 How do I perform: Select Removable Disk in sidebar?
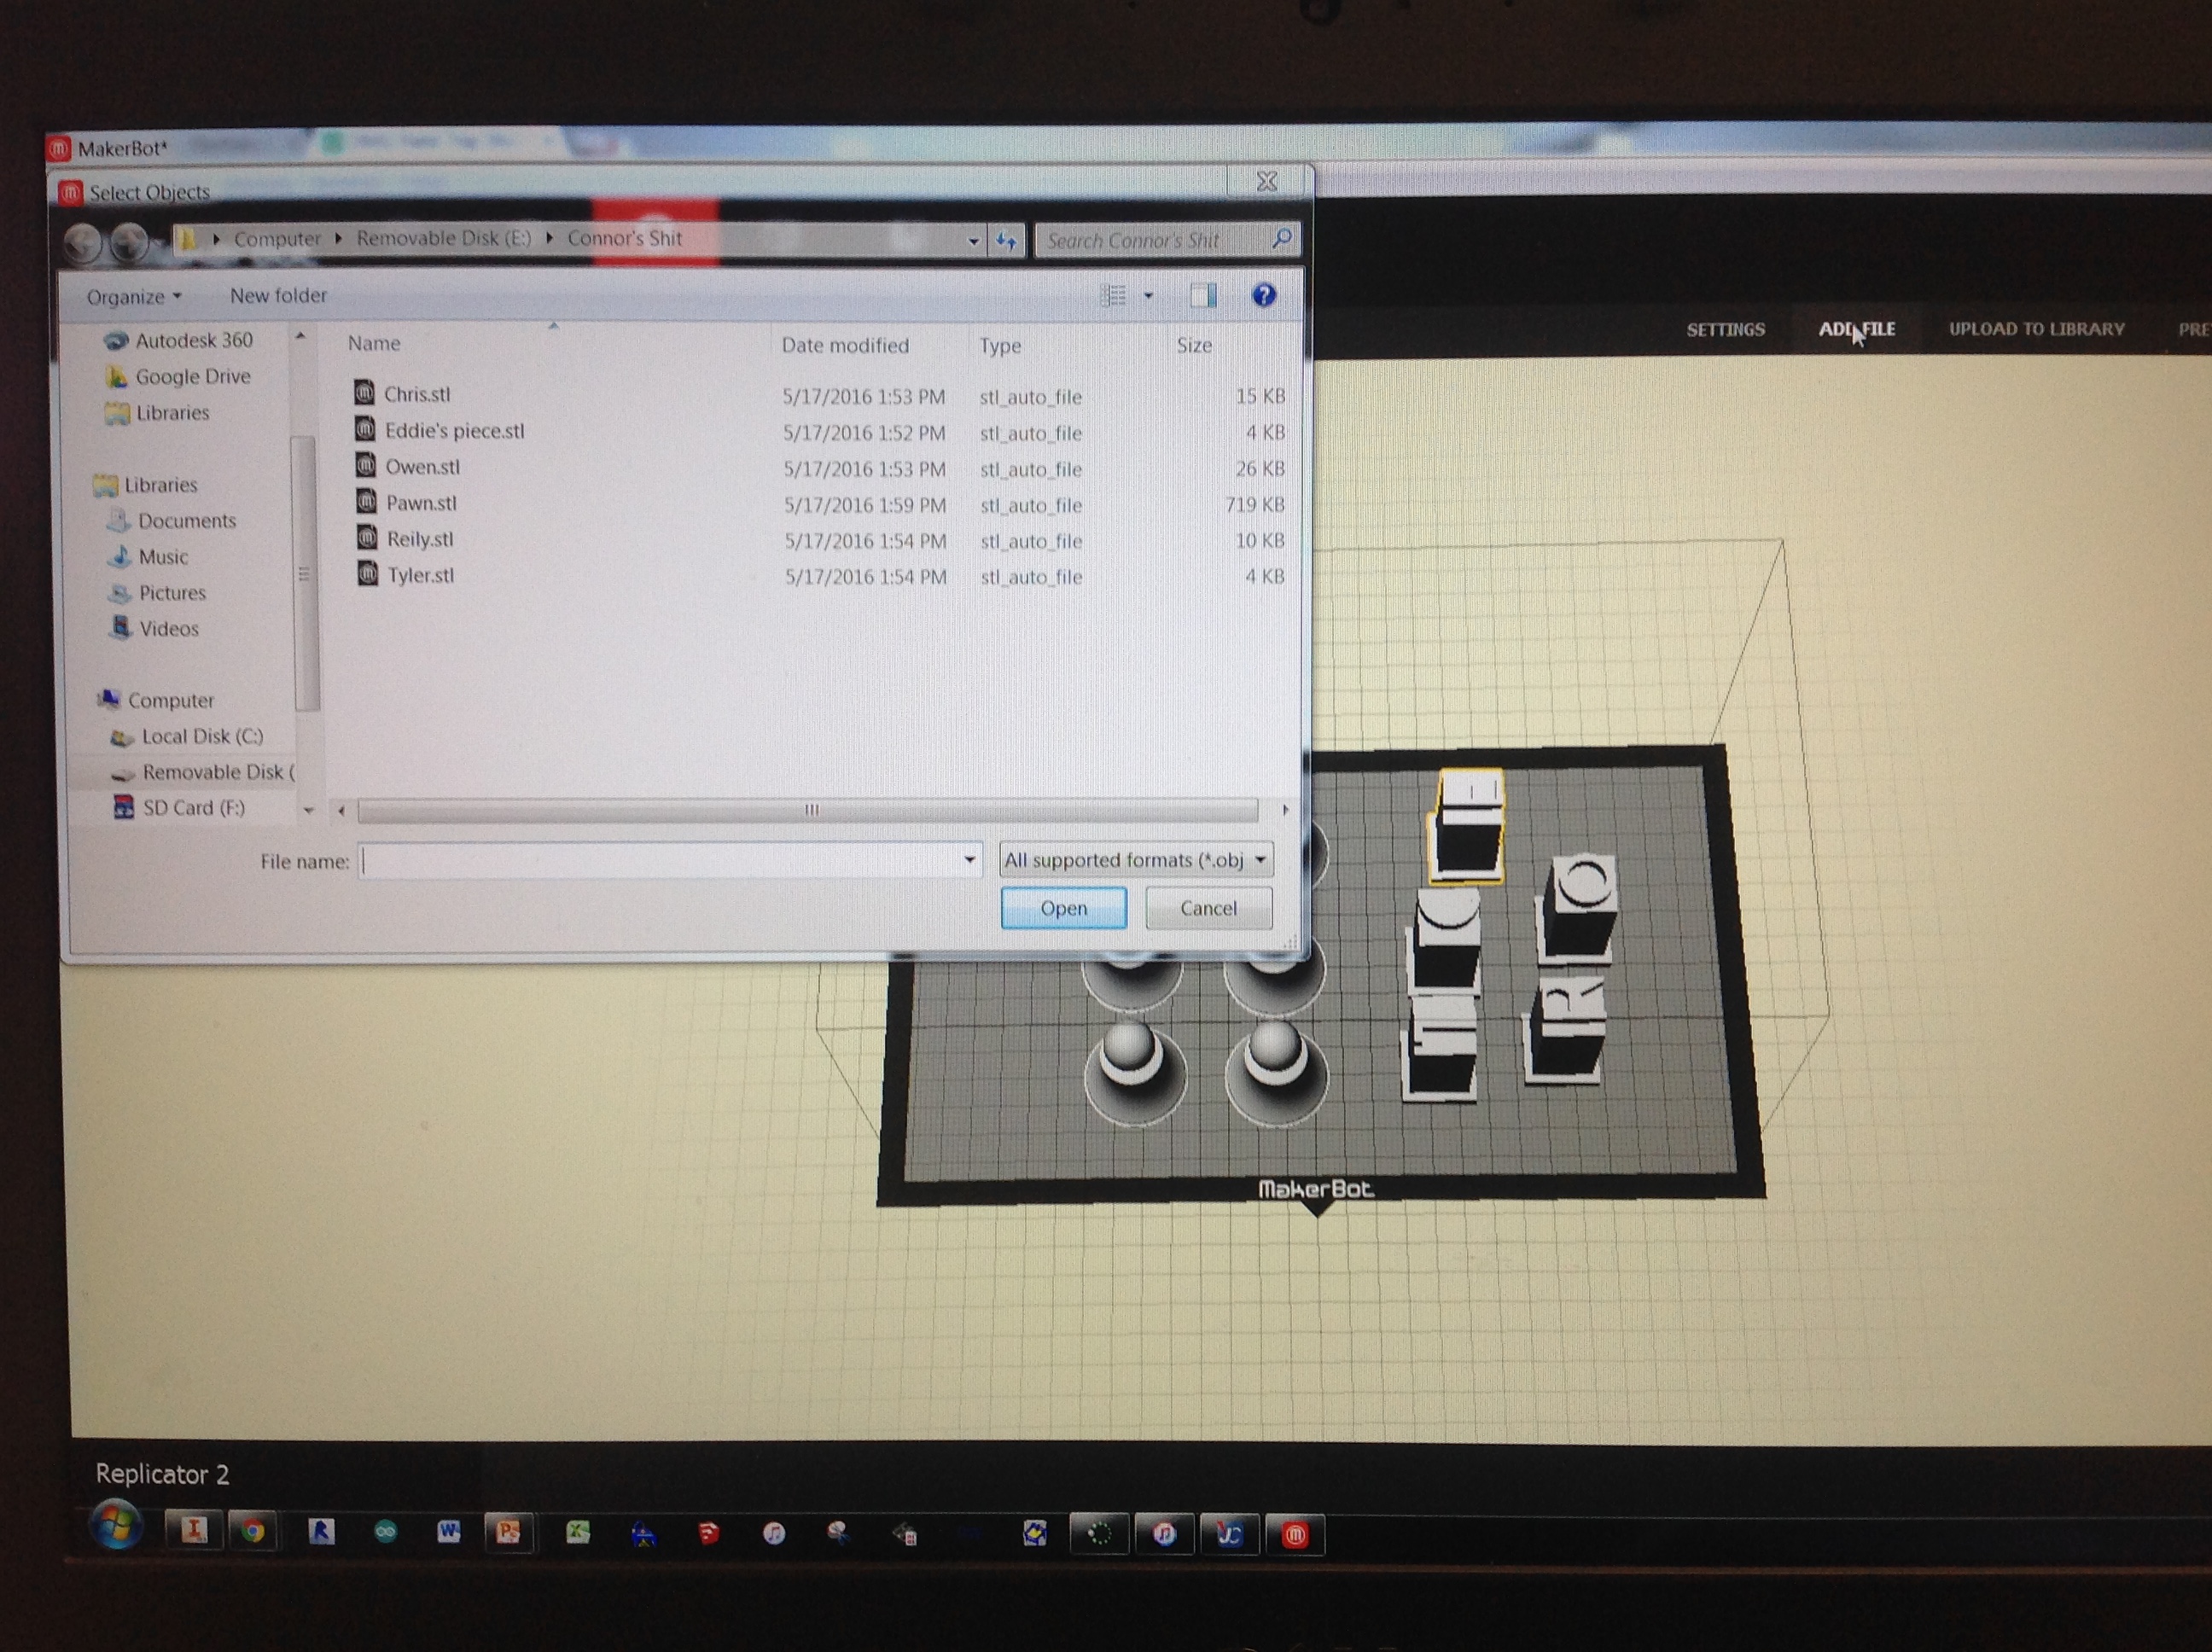203,772
